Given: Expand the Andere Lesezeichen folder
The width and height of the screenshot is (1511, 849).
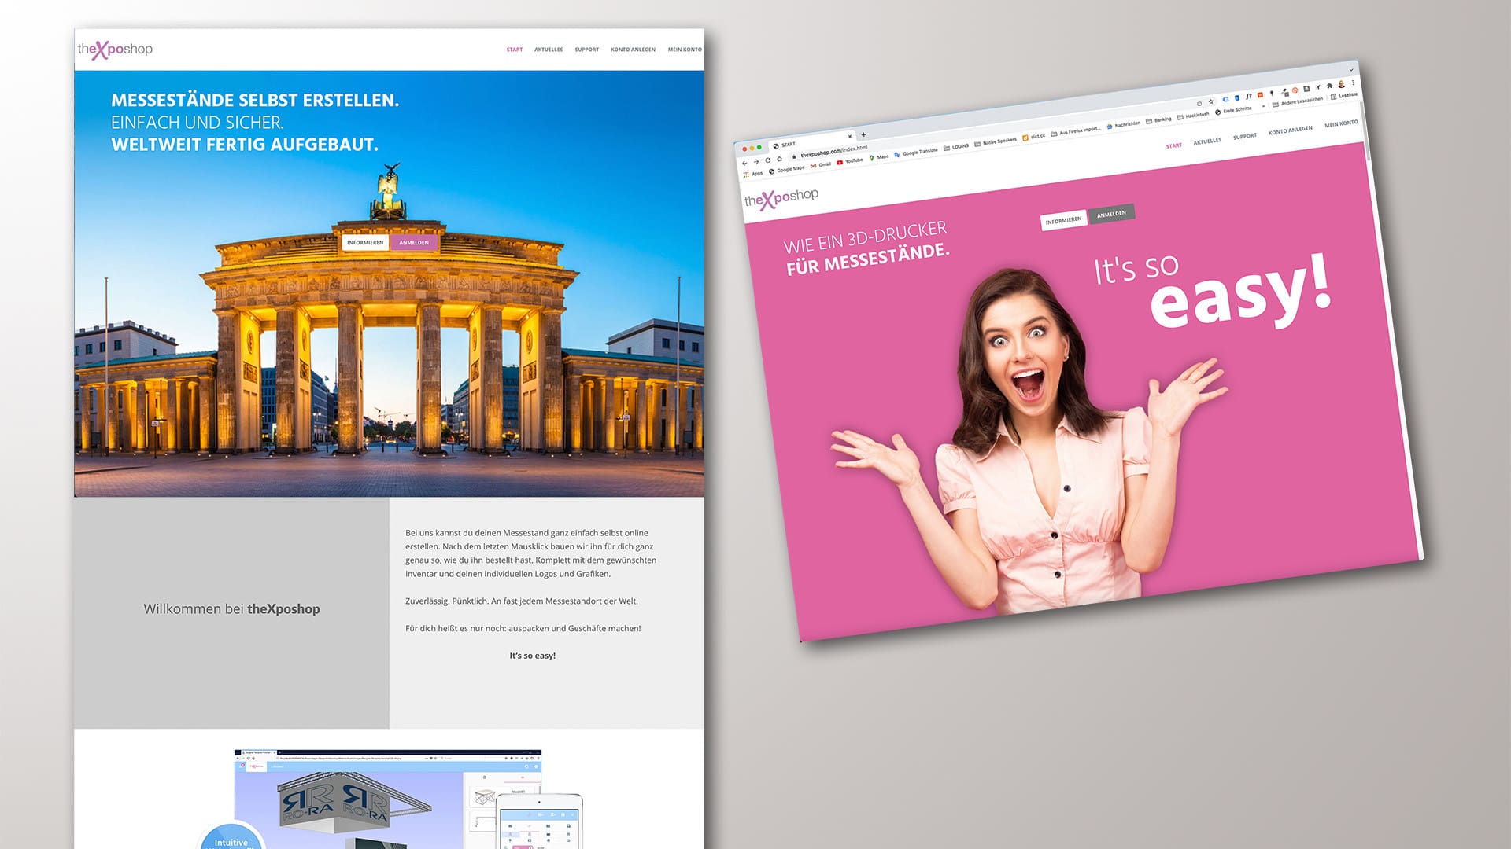Looking at the screenshot, I should pos(1299,101).
